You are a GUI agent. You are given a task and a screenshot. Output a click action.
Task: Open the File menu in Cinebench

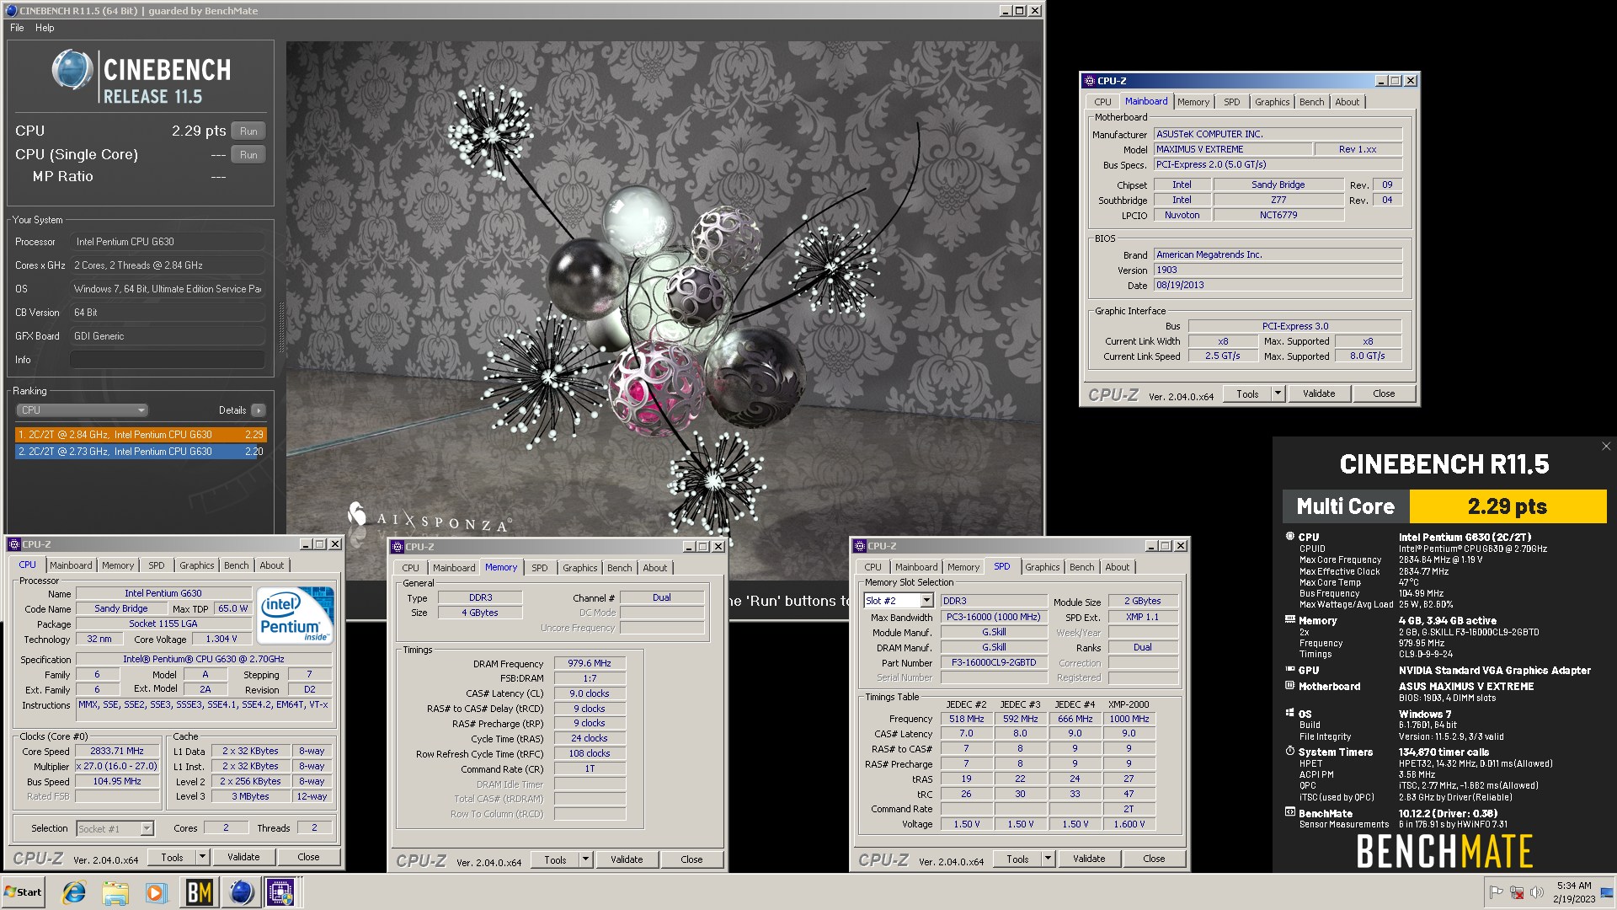click(17, 28)
